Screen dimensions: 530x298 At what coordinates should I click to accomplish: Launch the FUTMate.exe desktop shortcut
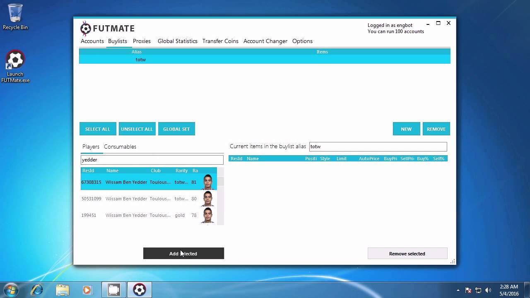click(15, 67)
